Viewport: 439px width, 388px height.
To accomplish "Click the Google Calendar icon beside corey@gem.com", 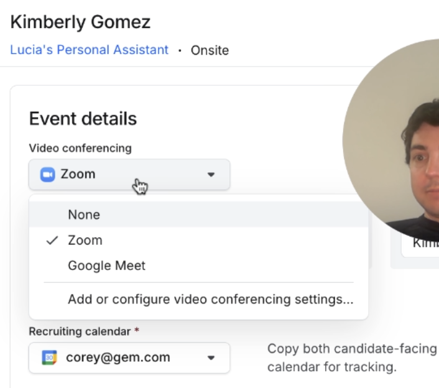I will (49, 358).
